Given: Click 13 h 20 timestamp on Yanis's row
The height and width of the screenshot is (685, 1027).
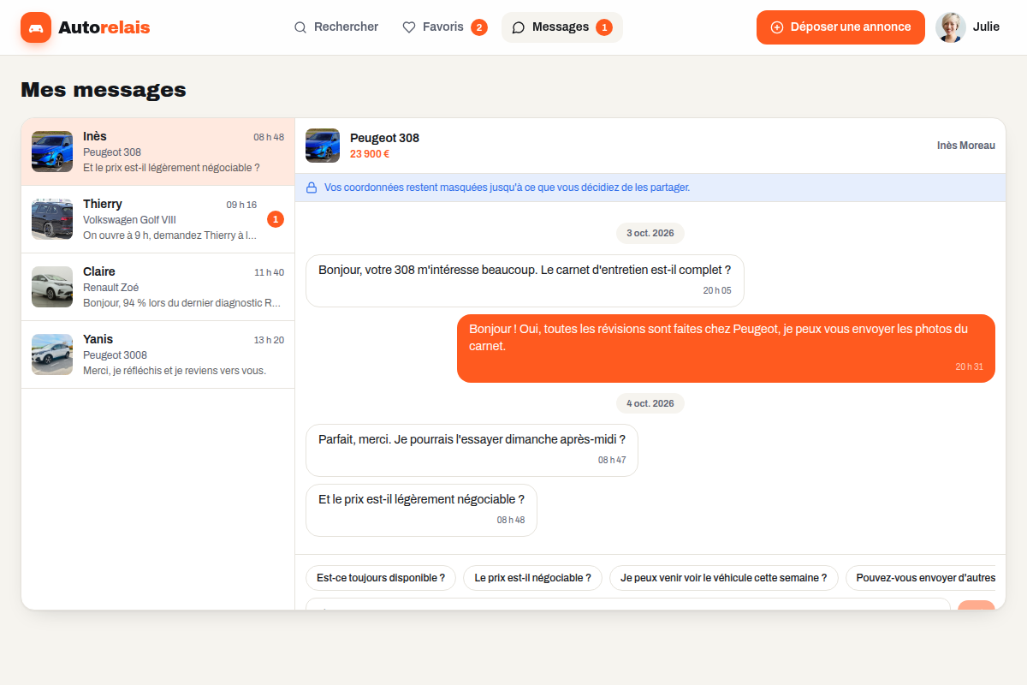Looking at the screenshot, I should click(x=269, y=340).
